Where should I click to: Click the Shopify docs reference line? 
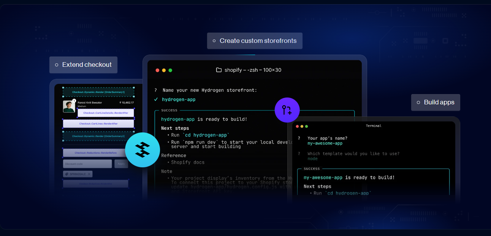[188, 162]
